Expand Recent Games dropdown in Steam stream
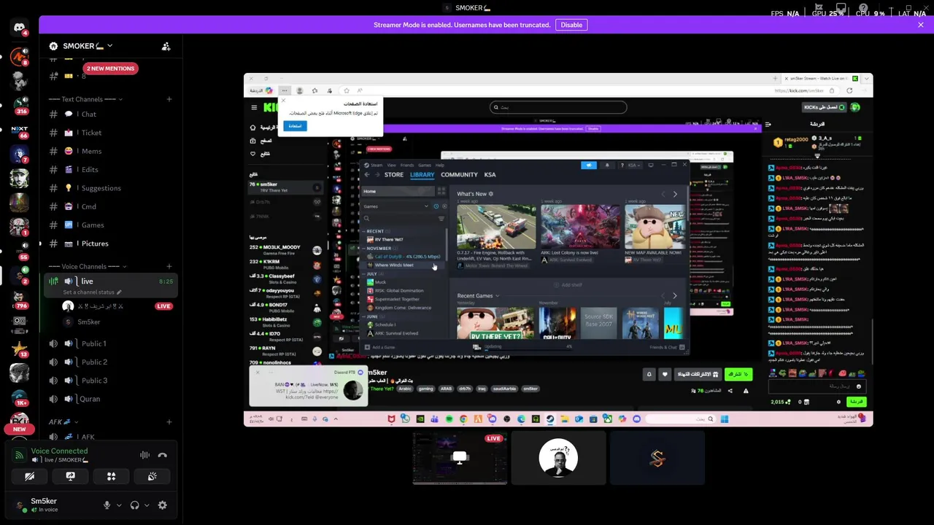Viewport: 934px width, 525px height. point(478,296)
